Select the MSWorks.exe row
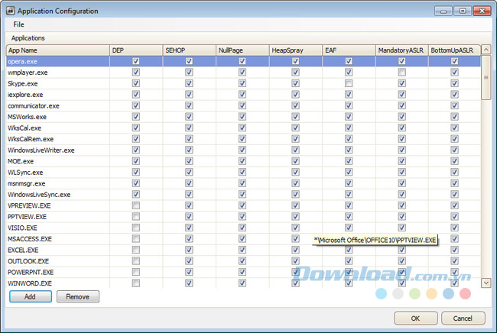 [243, 117]
